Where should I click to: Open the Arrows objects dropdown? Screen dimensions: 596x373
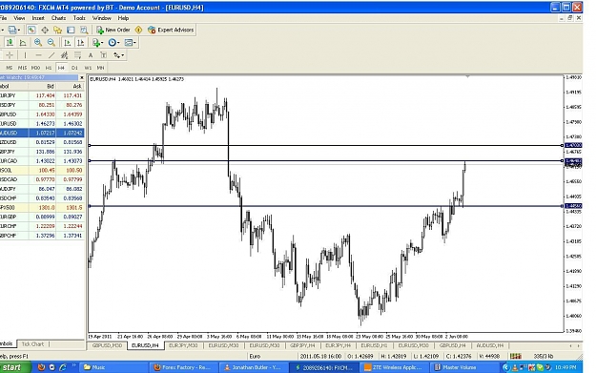tap(118, 55)
